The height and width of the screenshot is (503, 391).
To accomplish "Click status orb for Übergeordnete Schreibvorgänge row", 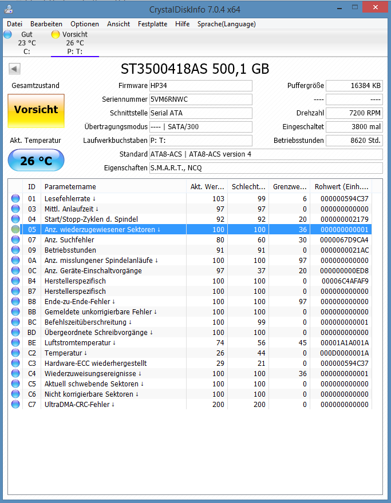I will [15, 332].
